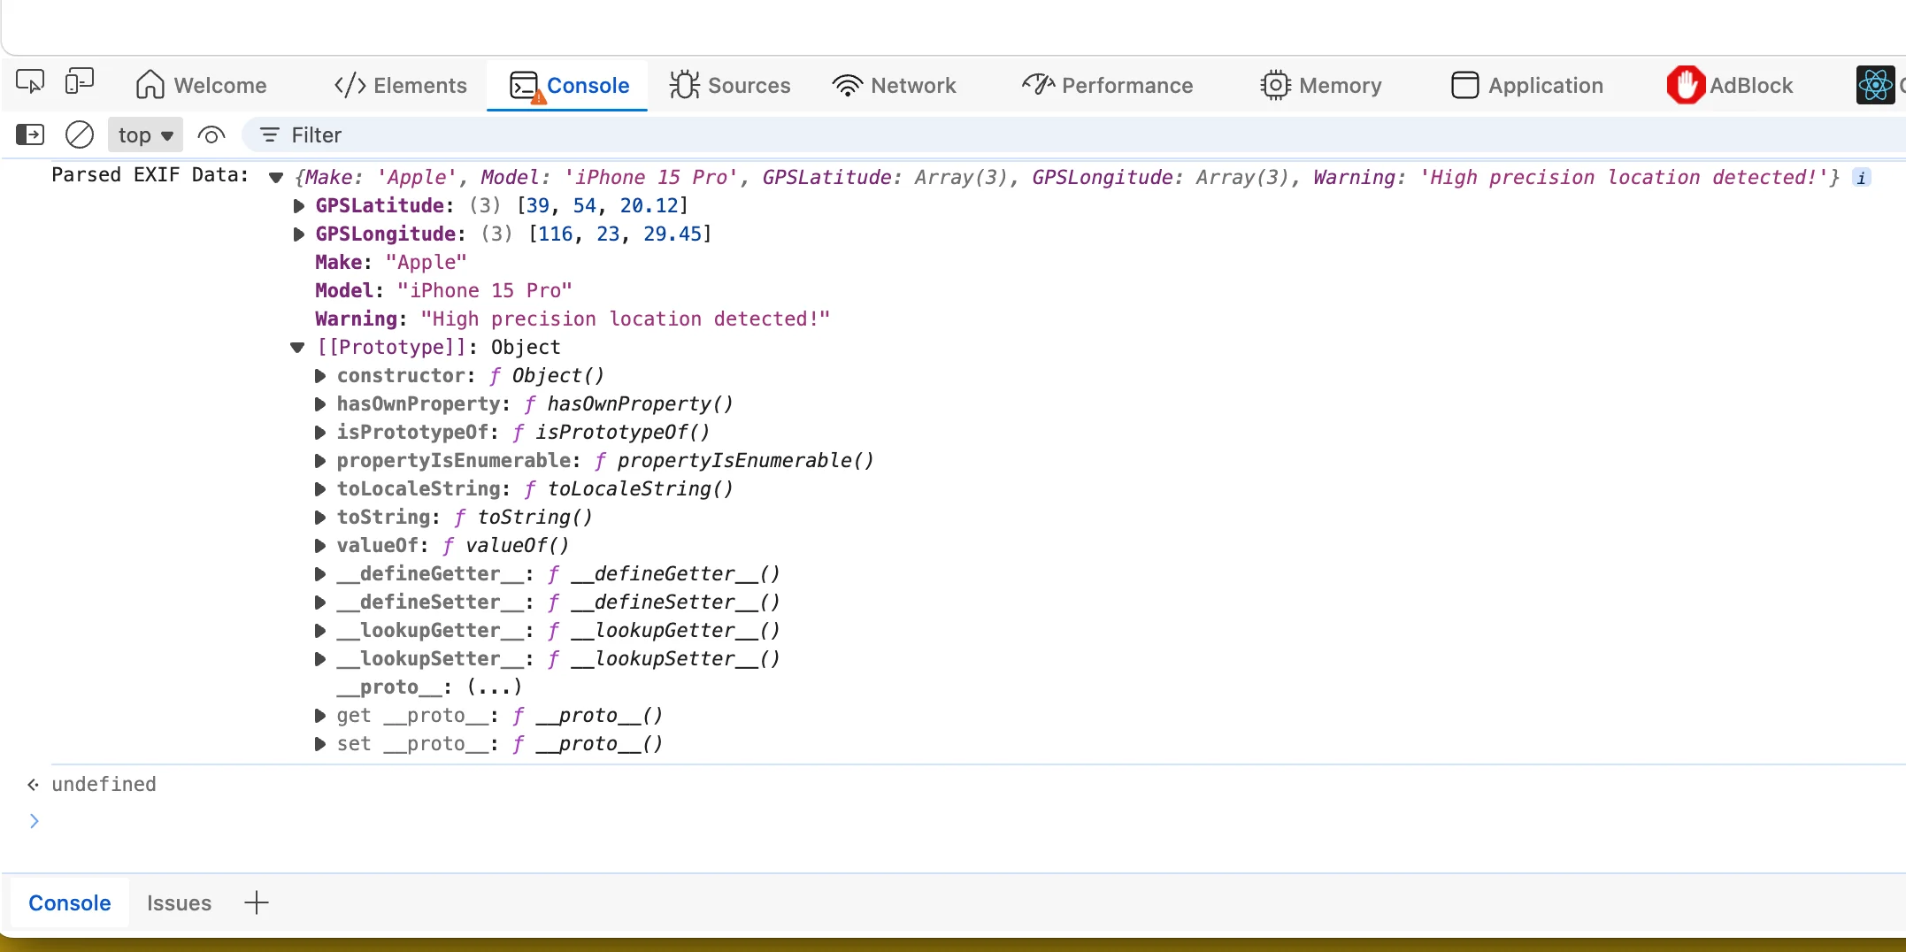Expand the hasOwnProperty entry
This screenshot has width=1906, height=952.
point(320,403)
